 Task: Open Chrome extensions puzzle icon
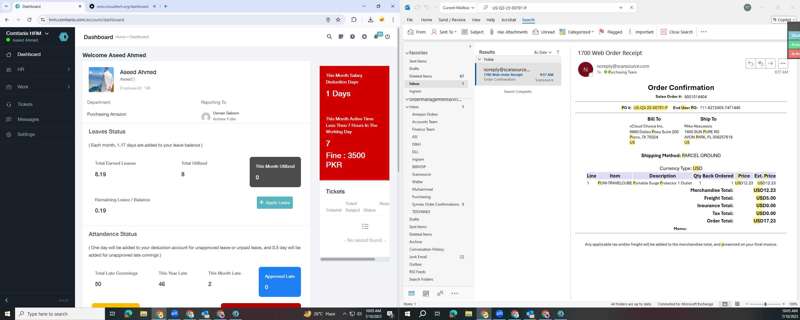pyautogui.click(x=354, y=20)
